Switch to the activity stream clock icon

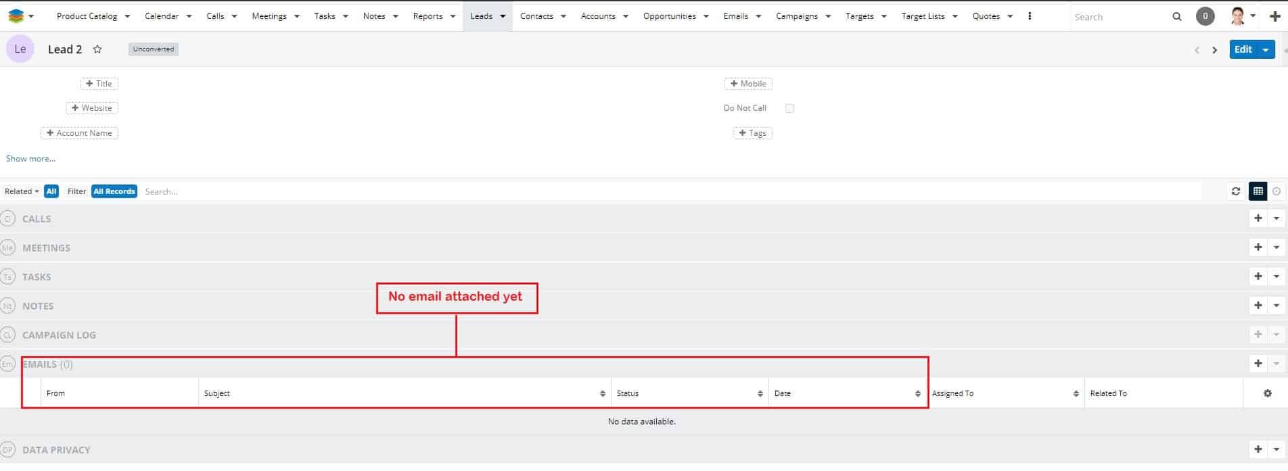pos(1276,191)
